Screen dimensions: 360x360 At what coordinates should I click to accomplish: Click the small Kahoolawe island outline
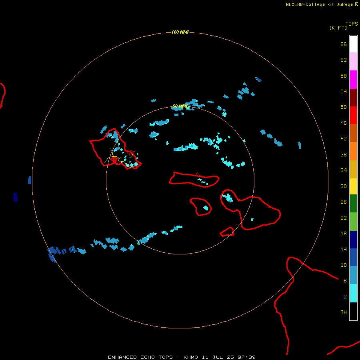[227, 232]
